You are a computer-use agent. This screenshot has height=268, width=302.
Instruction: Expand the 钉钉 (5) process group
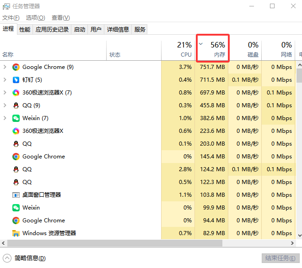click(x=5, y=80)
